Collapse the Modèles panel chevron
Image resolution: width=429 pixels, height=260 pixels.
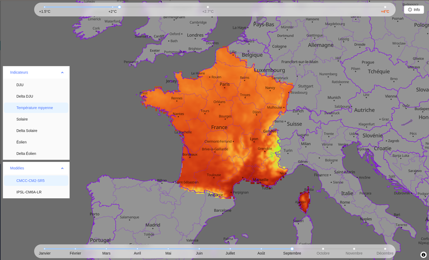[x=62, y=168]
